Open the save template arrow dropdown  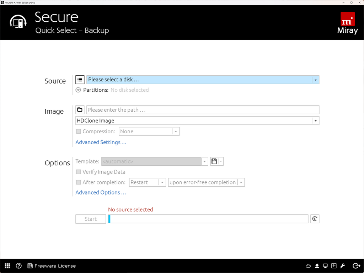[221, 161]
